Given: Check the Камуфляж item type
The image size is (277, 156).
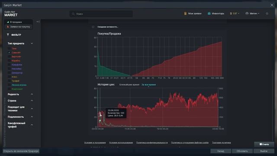Looking at the screenshot, I should pos(9,65).
